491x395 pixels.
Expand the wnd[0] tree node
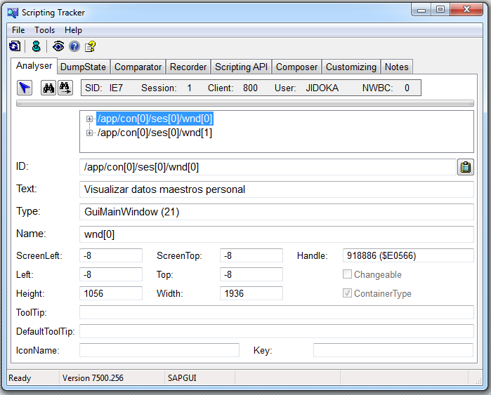coord(90,119)
